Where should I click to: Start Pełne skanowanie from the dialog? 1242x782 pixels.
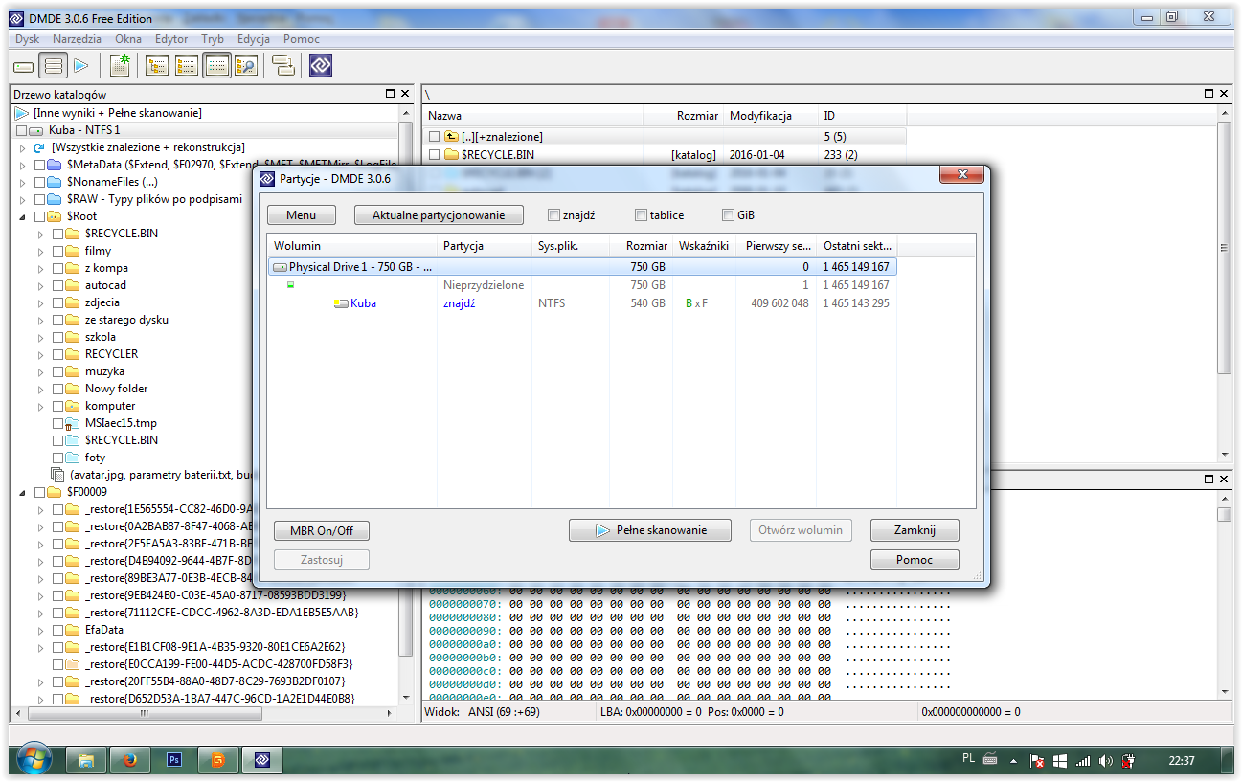650,530
